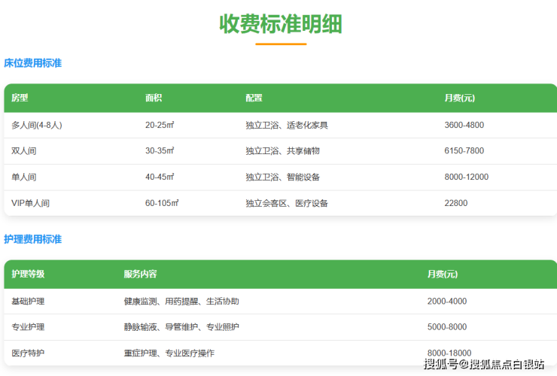
Task: Click the 护理等级 column header
Action: 28,274
